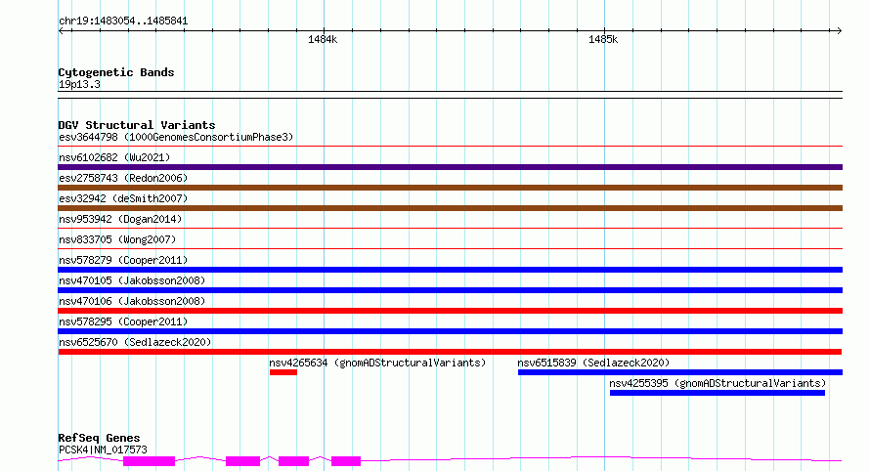The height and width of the screenshot is (471, 870).
Task: Click the nsv833705 (Wong2007) label
Action: 117,239
